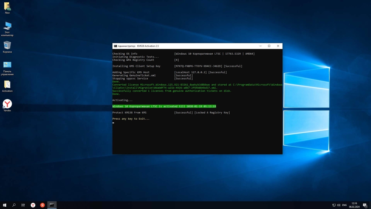The image size is (371, 209).
Task: Click the highlighted 'activated till 2038-01-19' line
Action: 164,106
